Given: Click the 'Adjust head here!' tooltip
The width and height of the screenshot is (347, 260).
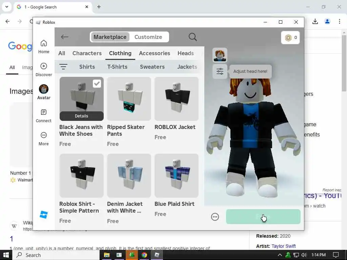Looking at the screenshot, I should pyautogui.click(x=250, y=71).
